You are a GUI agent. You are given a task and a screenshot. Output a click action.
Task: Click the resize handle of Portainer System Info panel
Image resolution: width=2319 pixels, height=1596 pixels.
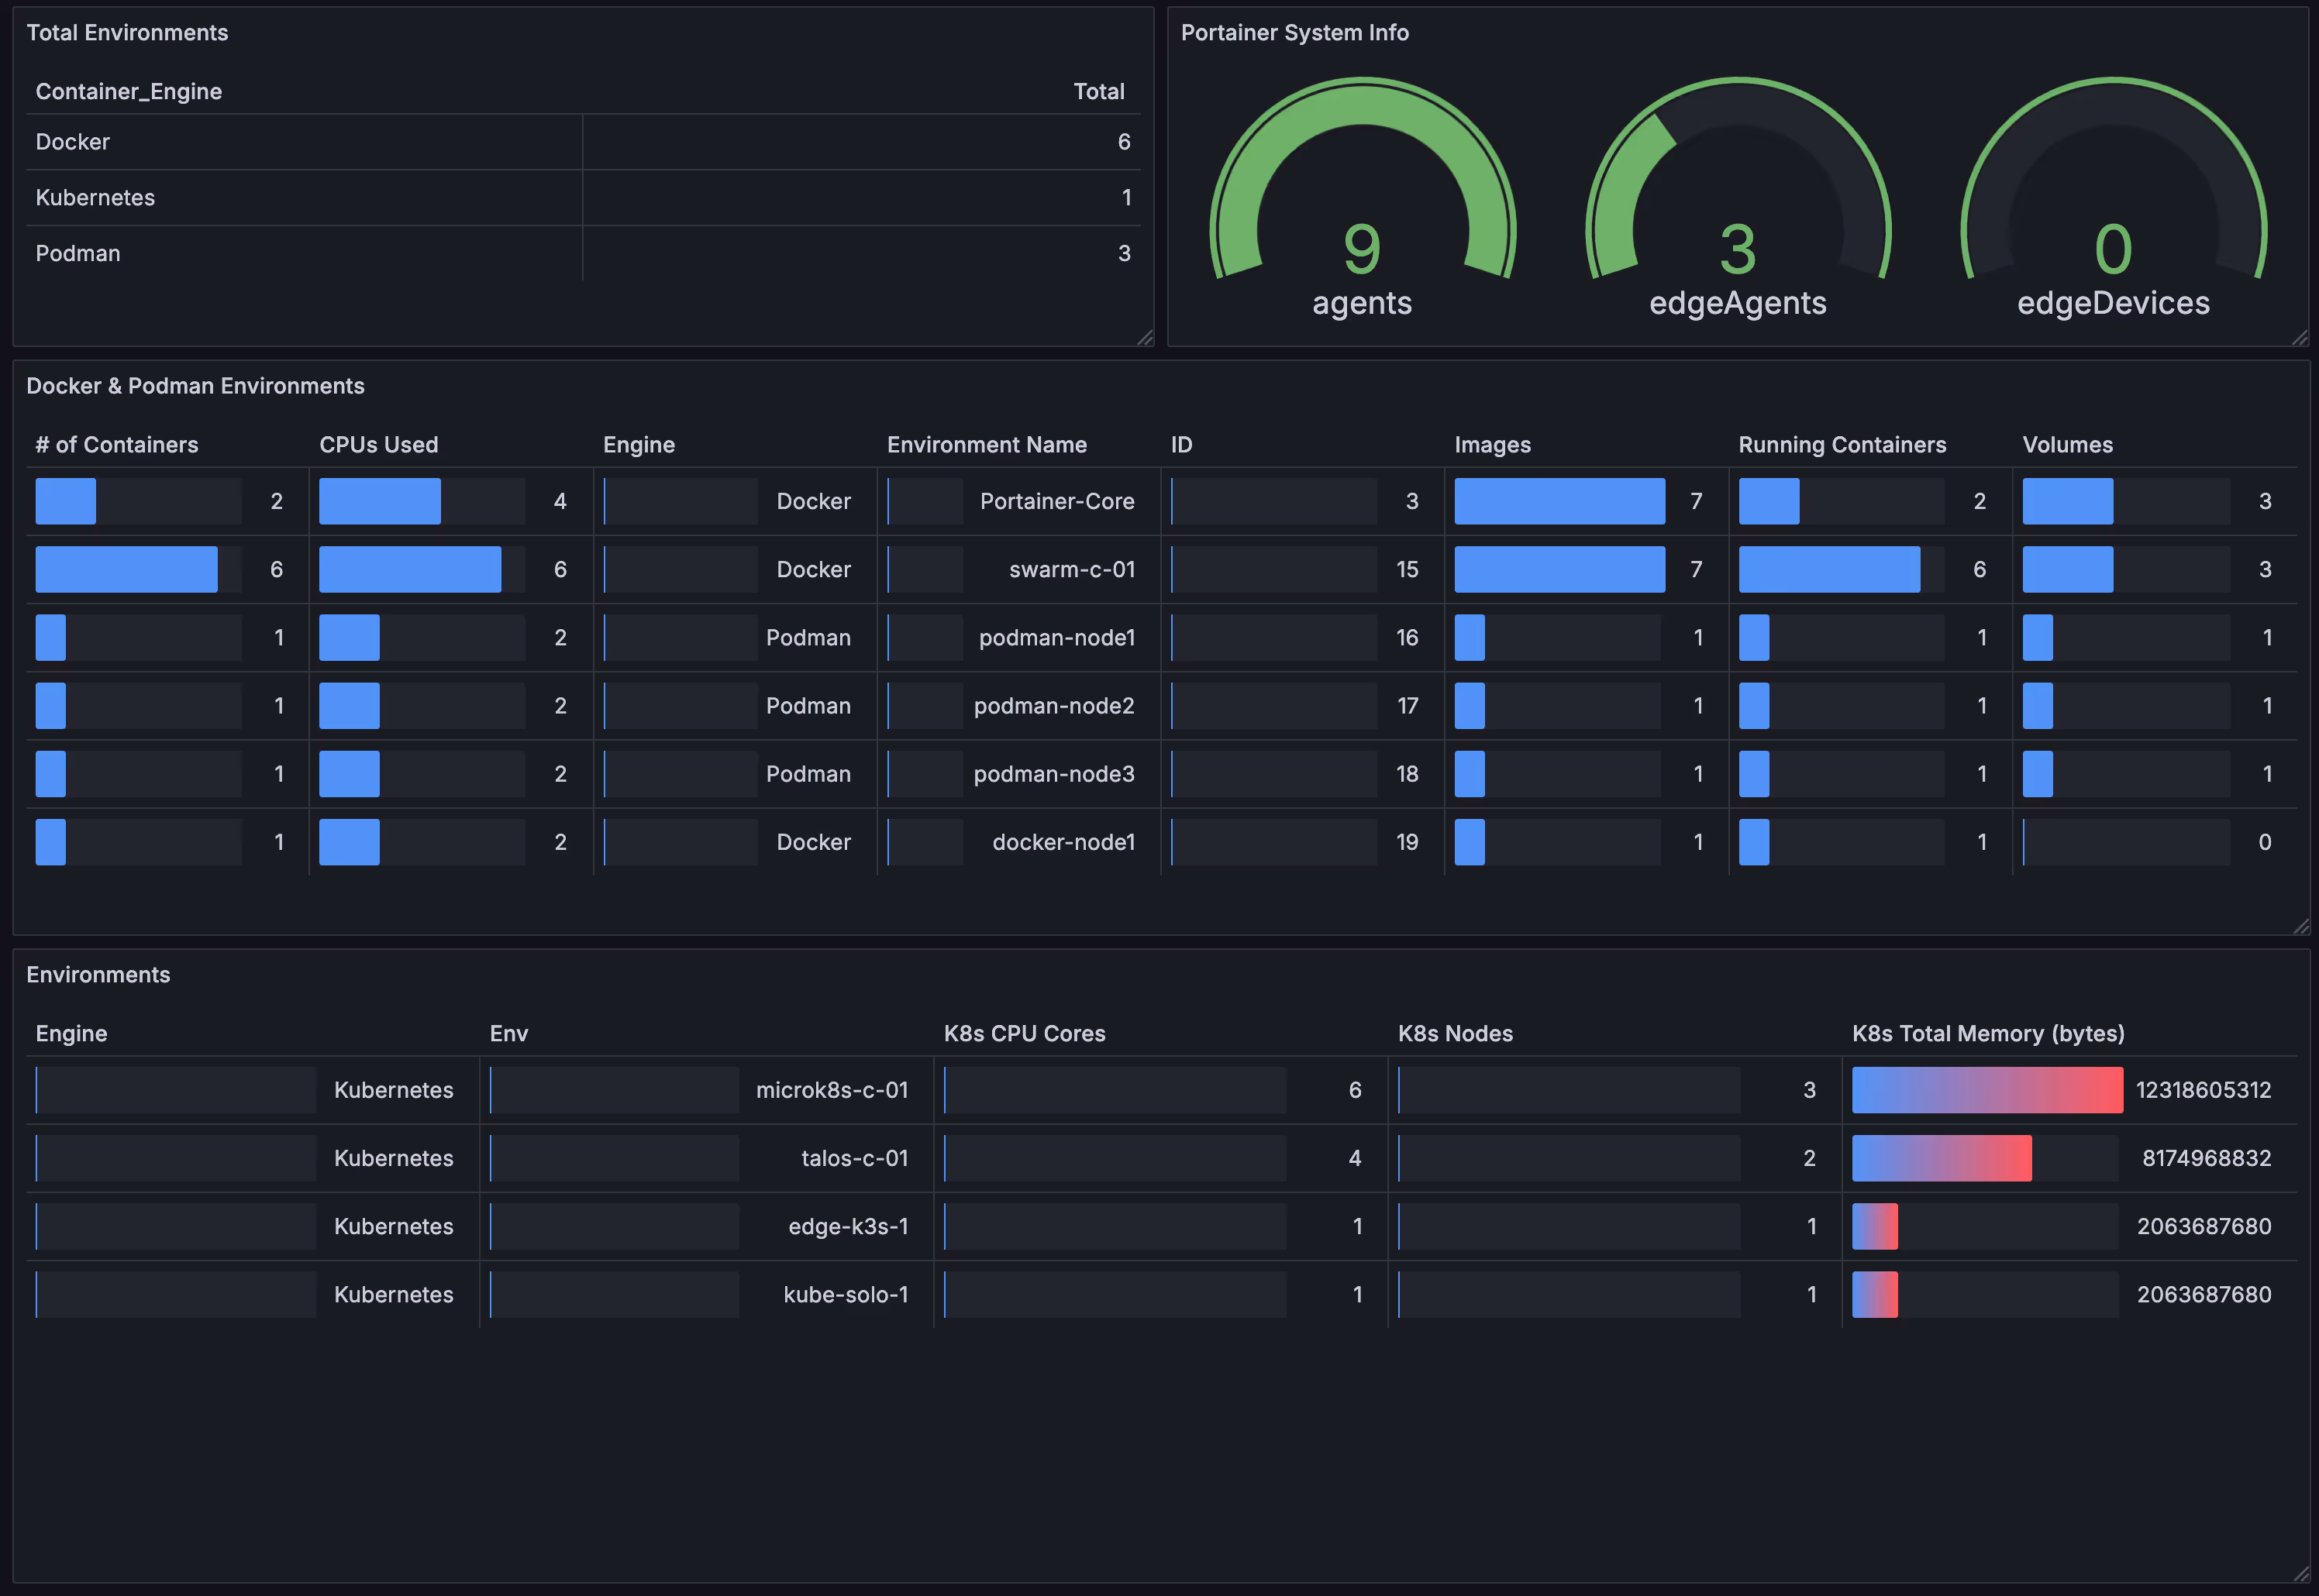click(x=2300, y=338)
